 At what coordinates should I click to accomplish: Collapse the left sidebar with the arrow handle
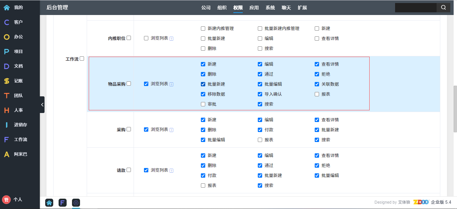42,105
